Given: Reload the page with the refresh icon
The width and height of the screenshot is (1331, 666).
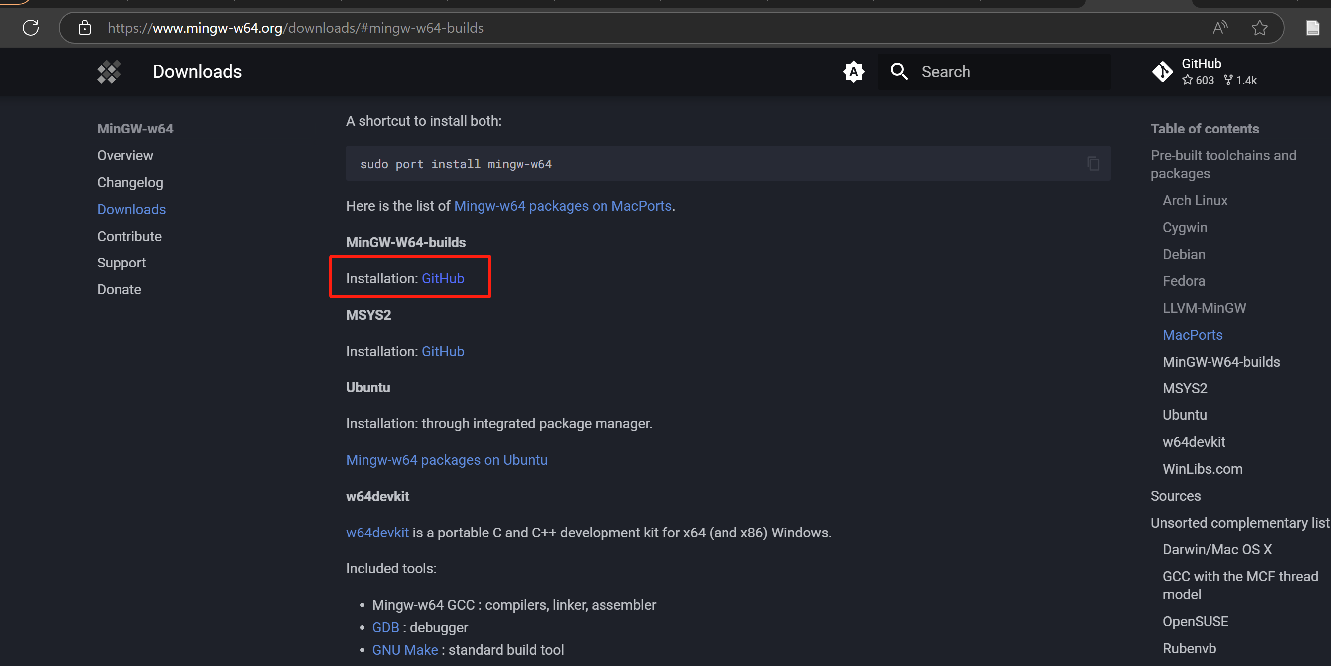Looking at the screenshot, I should [x=31, y=28].
